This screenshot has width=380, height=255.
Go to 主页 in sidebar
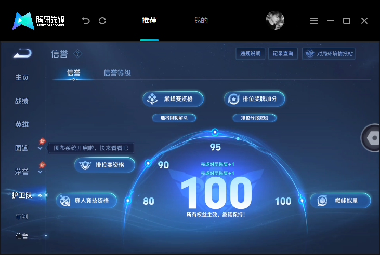click(x=22, y=77)
